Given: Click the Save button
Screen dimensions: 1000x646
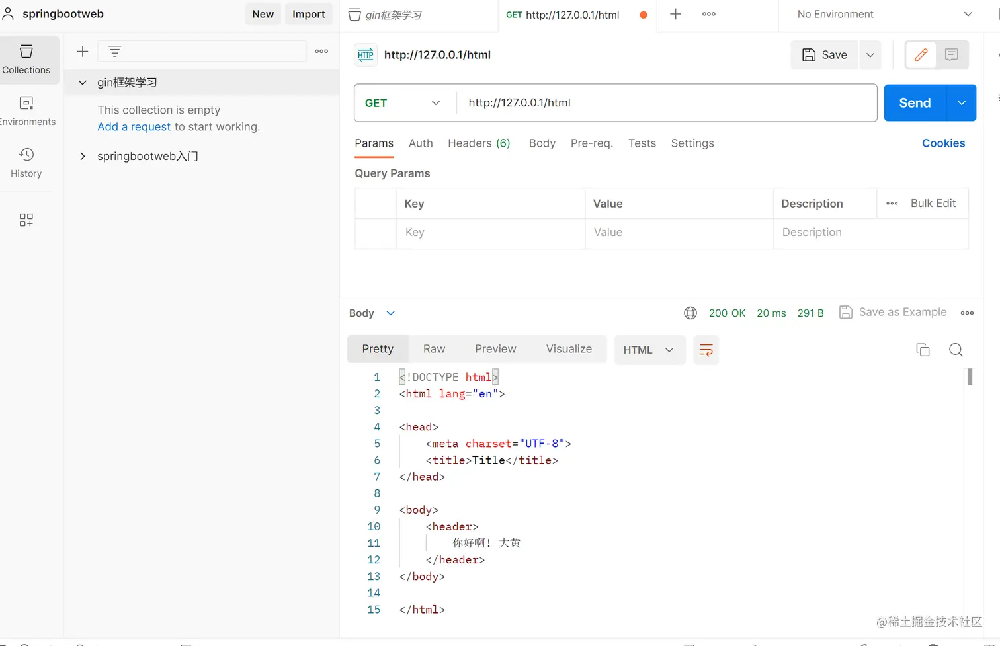Looking at the screenshot, I should point(825,55).
